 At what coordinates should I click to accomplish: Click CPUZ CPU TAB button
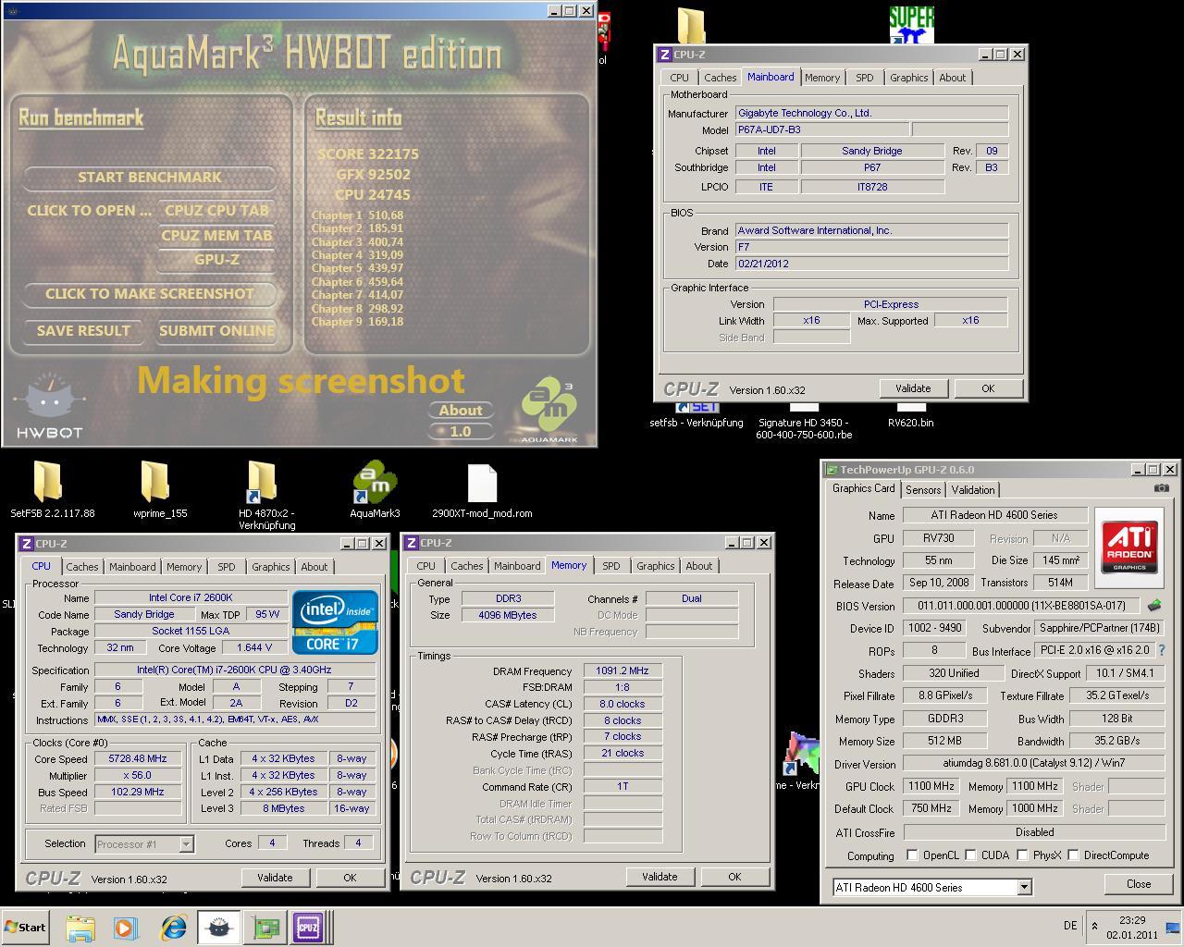(216, 210)
